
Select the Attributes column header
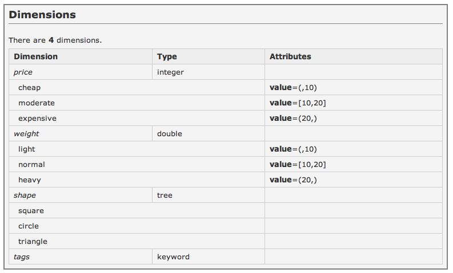click(354, 56)
